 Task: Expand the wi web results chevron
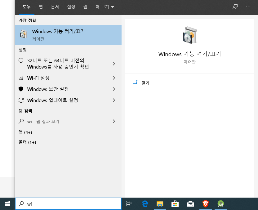point(114,121)
